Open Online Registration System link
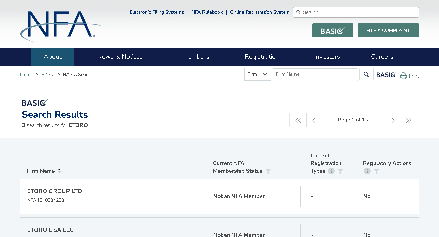439x237 pixels. pos(260,12)
